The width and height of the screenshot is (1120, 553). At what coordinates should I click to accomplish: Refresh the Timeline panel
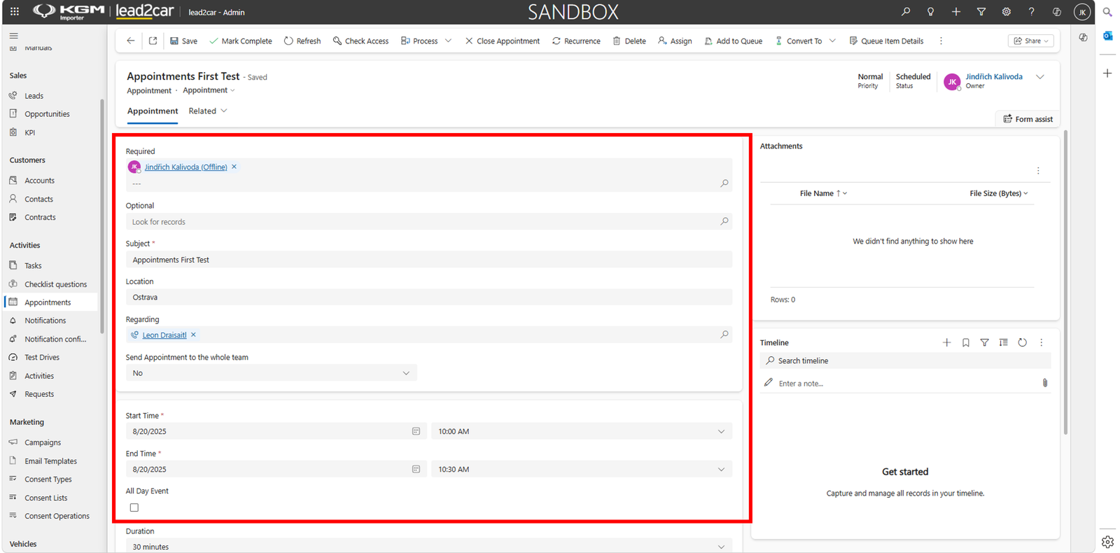coord(1022,342)
